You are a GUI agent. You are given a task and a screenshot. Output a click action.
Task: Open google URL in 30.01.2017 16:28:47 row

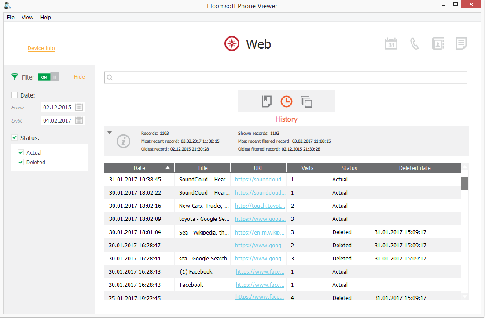coord(260,245)
